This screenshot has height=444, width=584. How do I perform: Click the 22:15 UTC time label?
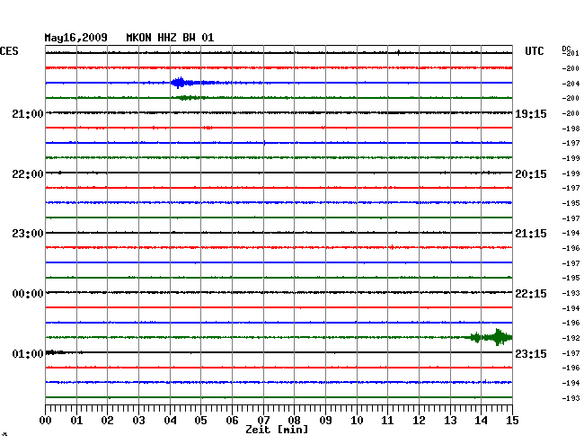point(531,294)
